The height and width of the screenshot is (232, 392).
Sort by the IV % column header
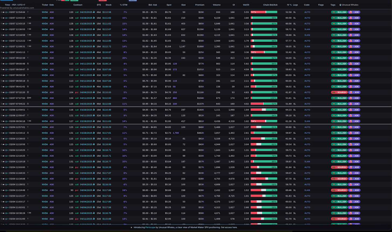point(289,5)
